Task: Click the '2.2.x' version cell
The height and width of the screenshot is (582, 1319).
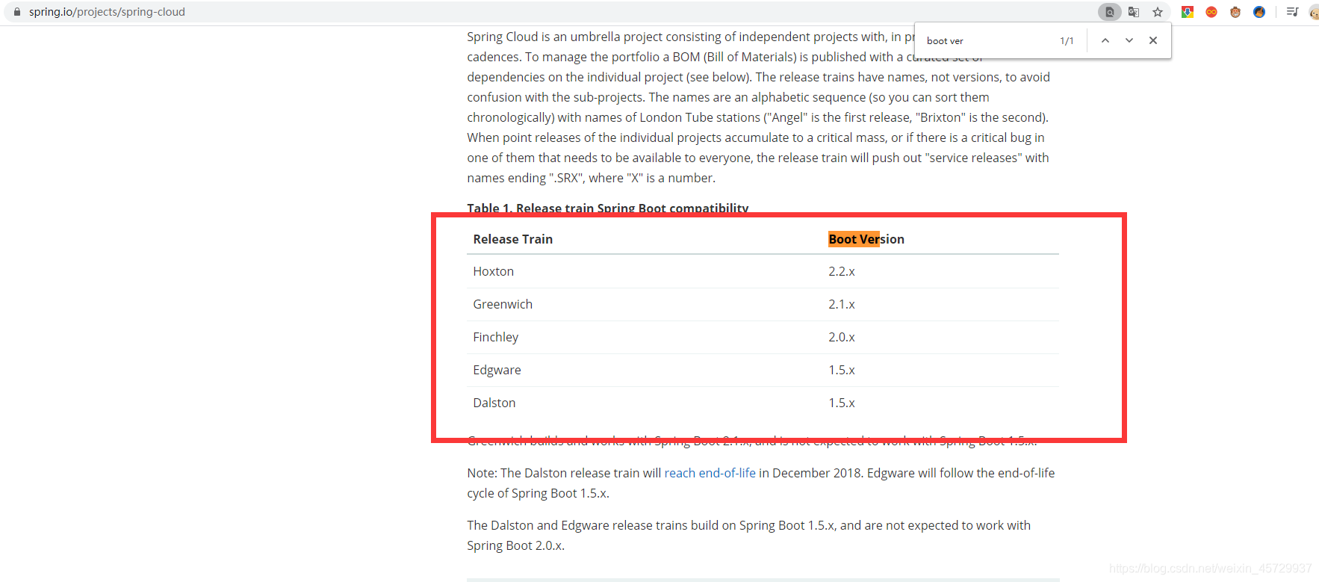Action: pos(842,271)
